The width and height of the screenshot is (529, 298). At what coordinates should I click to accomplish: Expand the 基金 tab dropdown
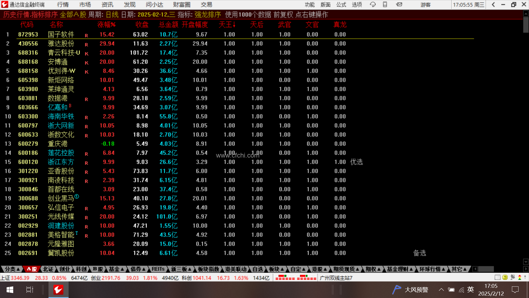pyautogui.click(x=116, y=269)
